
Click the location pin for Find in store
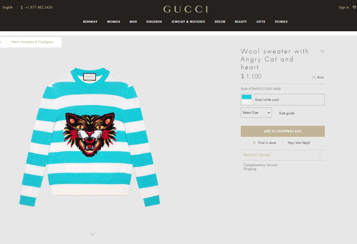[254, 143]
